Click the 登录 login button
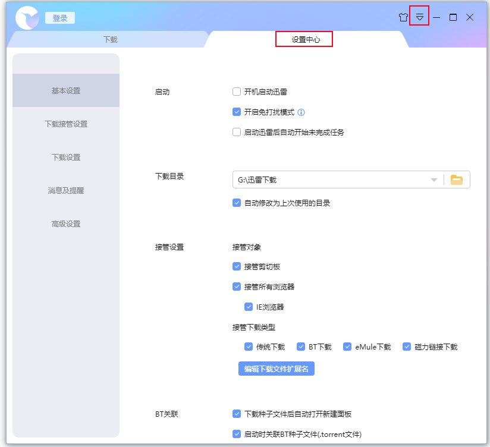 [x=59, y=17]
